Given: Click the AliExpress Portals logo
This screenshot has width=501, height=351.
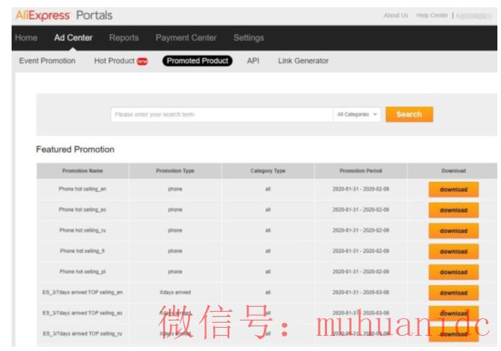Looking at the screenshot, I should click(x=64, y=15).
